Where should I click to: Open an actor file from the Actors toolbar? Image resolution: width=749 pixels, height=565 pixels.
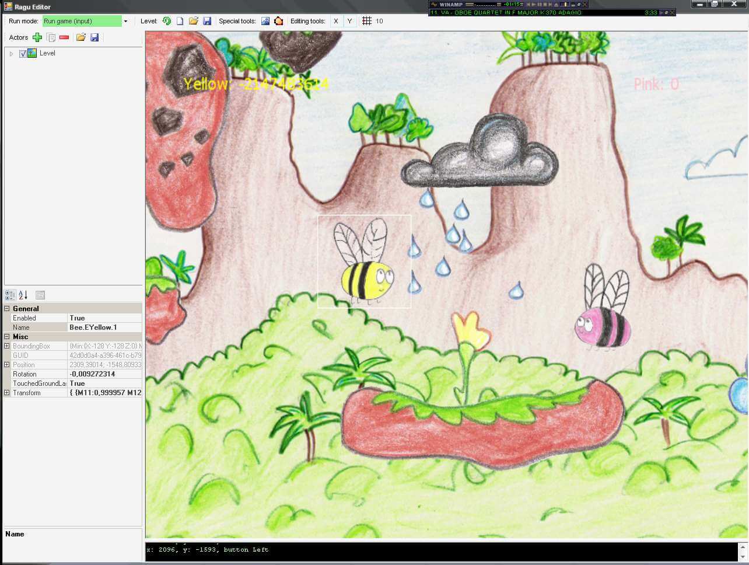click(x=81, y=37)
